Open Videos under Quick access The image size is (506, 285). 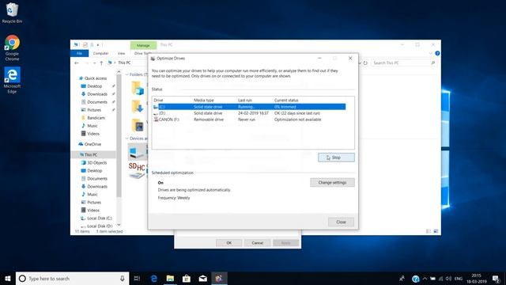coord(90,134)
